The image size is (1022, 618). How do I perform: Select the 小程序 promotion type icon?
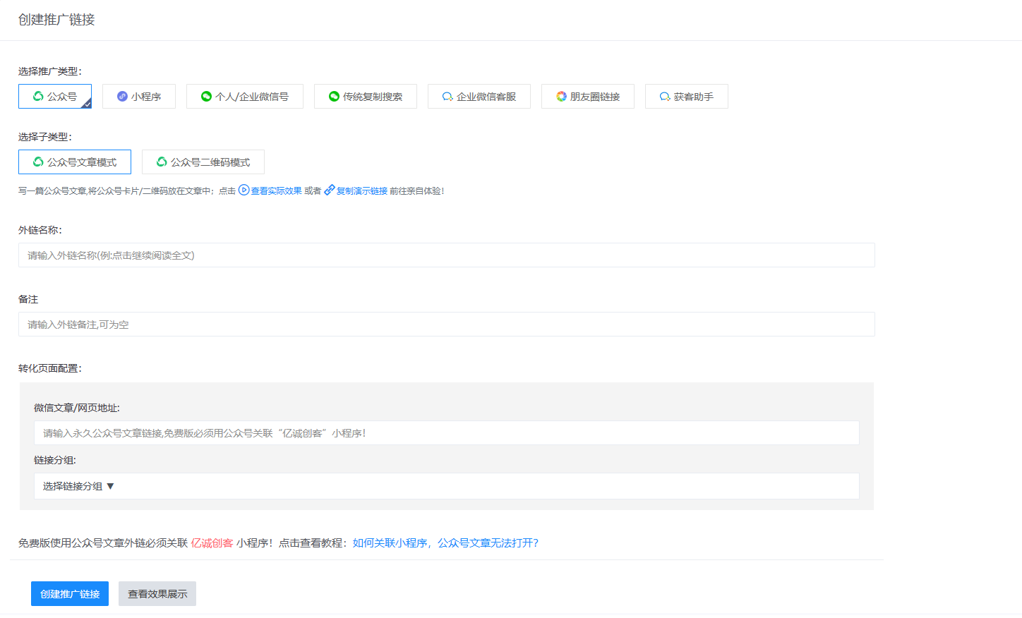pos(121,96)
